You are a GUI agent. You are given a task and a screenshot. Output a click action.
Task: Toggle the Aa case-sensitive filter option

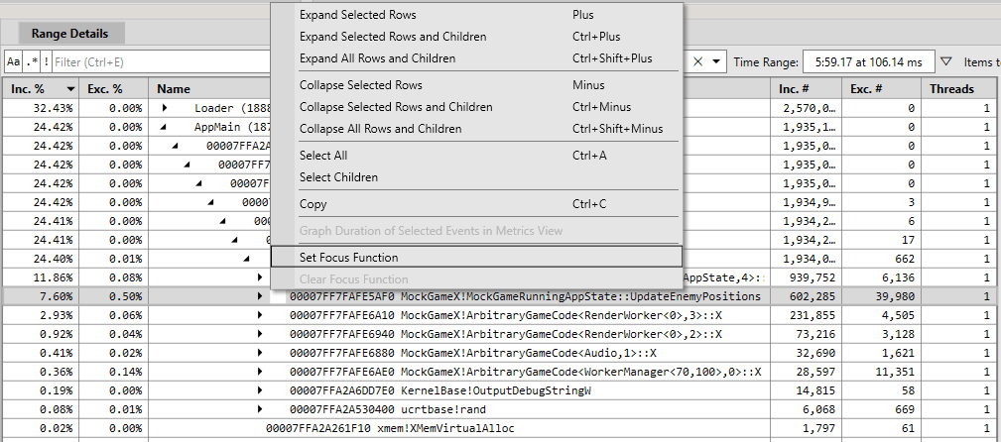point(14,61)
